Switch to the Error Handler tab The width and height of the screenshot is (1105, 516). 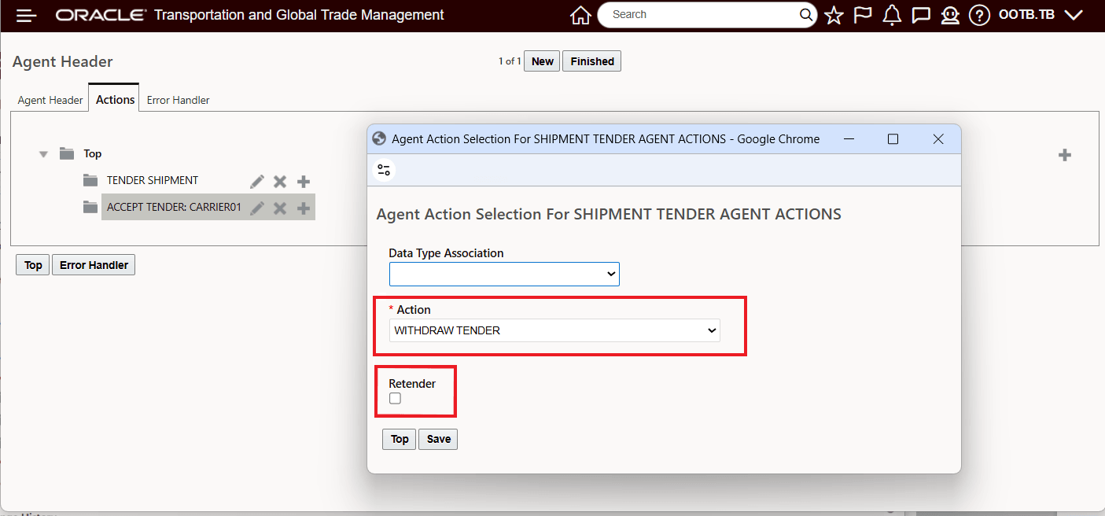pyautogui.click(x=179, y=100)
